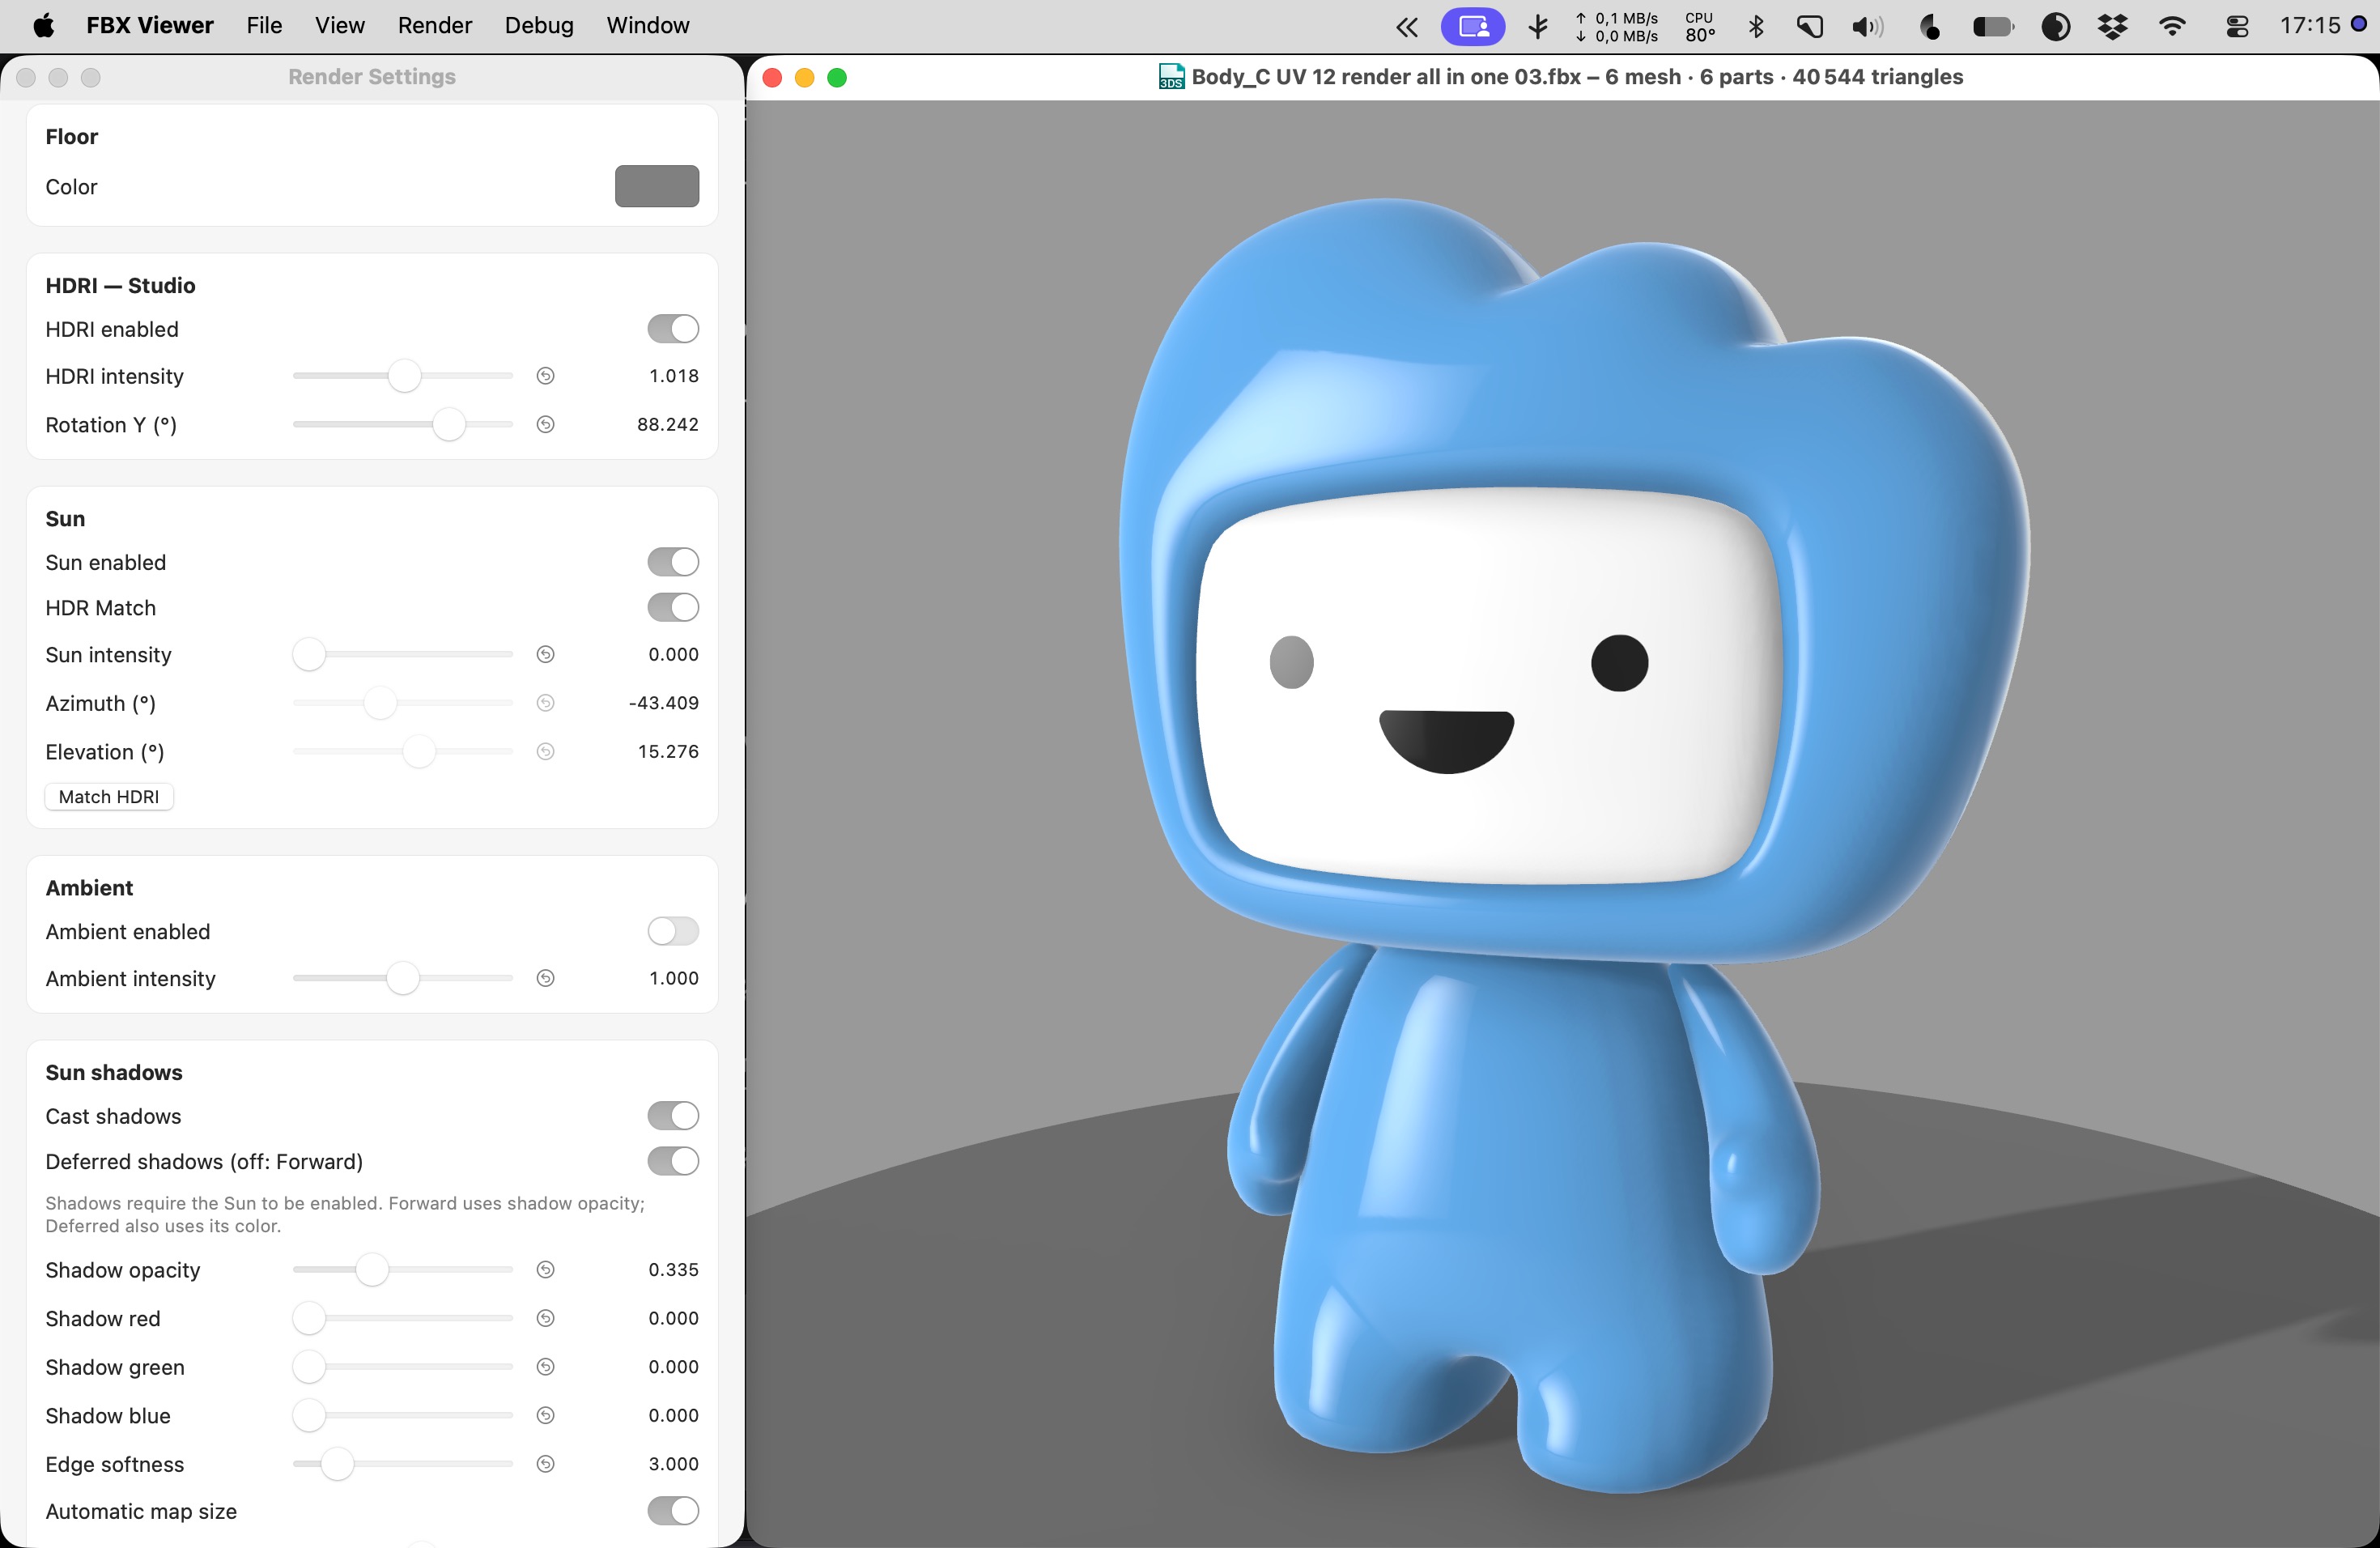Open the Apple menu
This screenshot has width=2380, height=1548.
click(x=43, y=26)
